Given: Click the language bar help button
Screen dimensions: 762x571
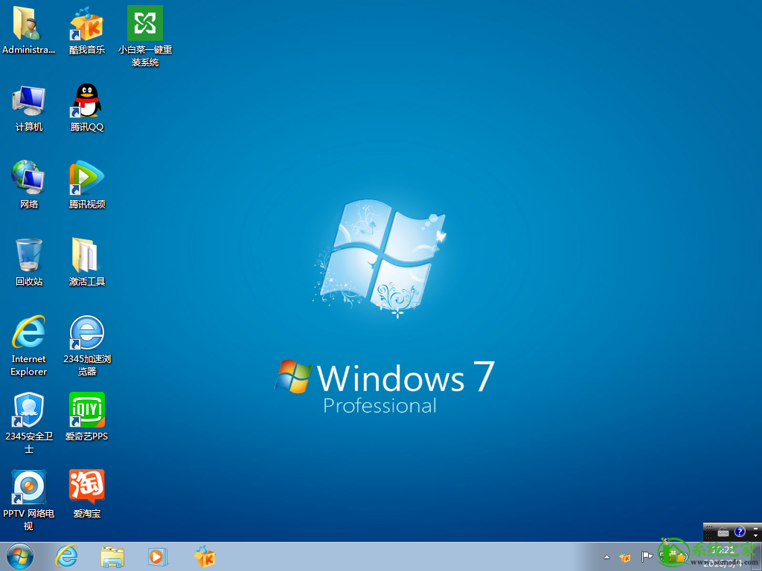Looking at the screenshot, I should coord(740,532).
